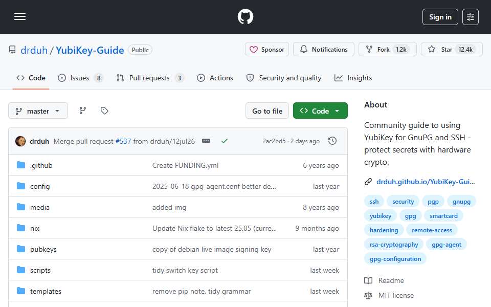491x307 pixels.
Task: Select the smartcard topic tag
Action: [x=443, y=216]
